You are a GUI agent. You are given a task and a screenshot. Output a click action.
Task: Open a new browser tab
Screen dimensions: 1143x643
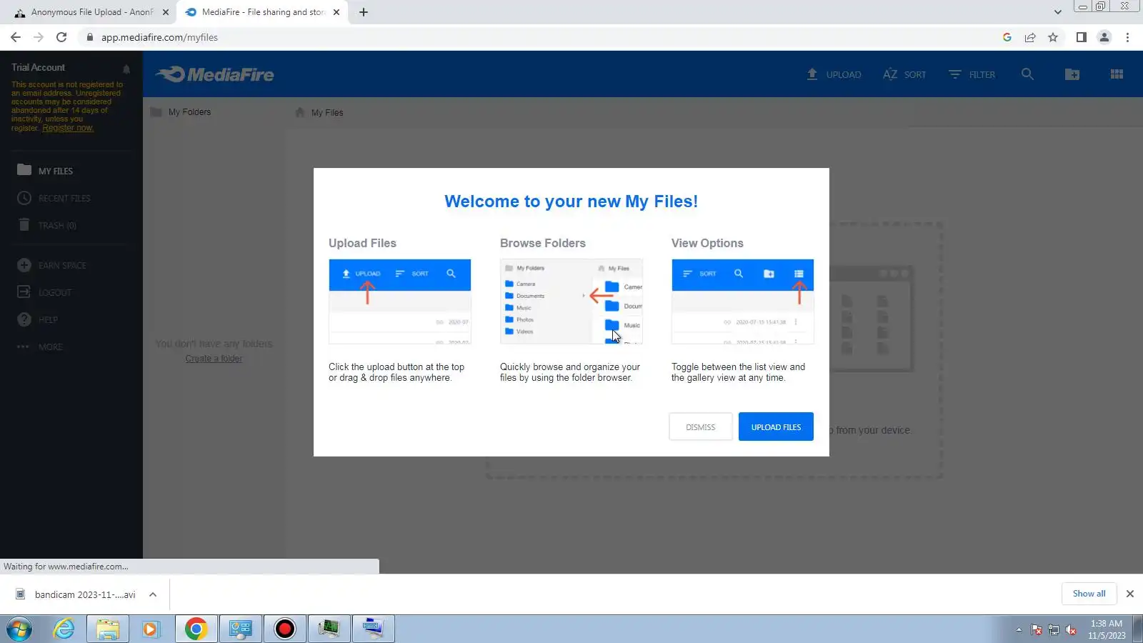(x=364, y=12)
